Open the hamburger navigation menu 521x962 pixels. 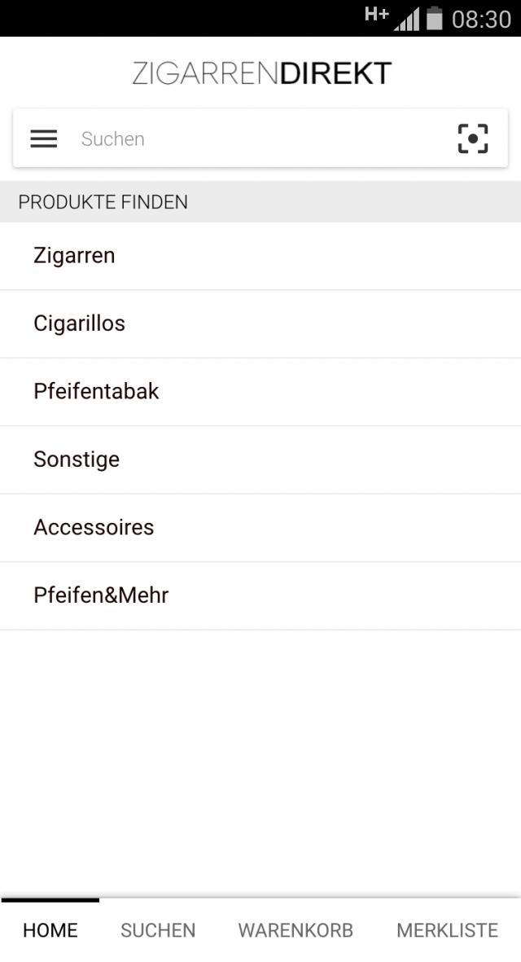tap(44, 138)
